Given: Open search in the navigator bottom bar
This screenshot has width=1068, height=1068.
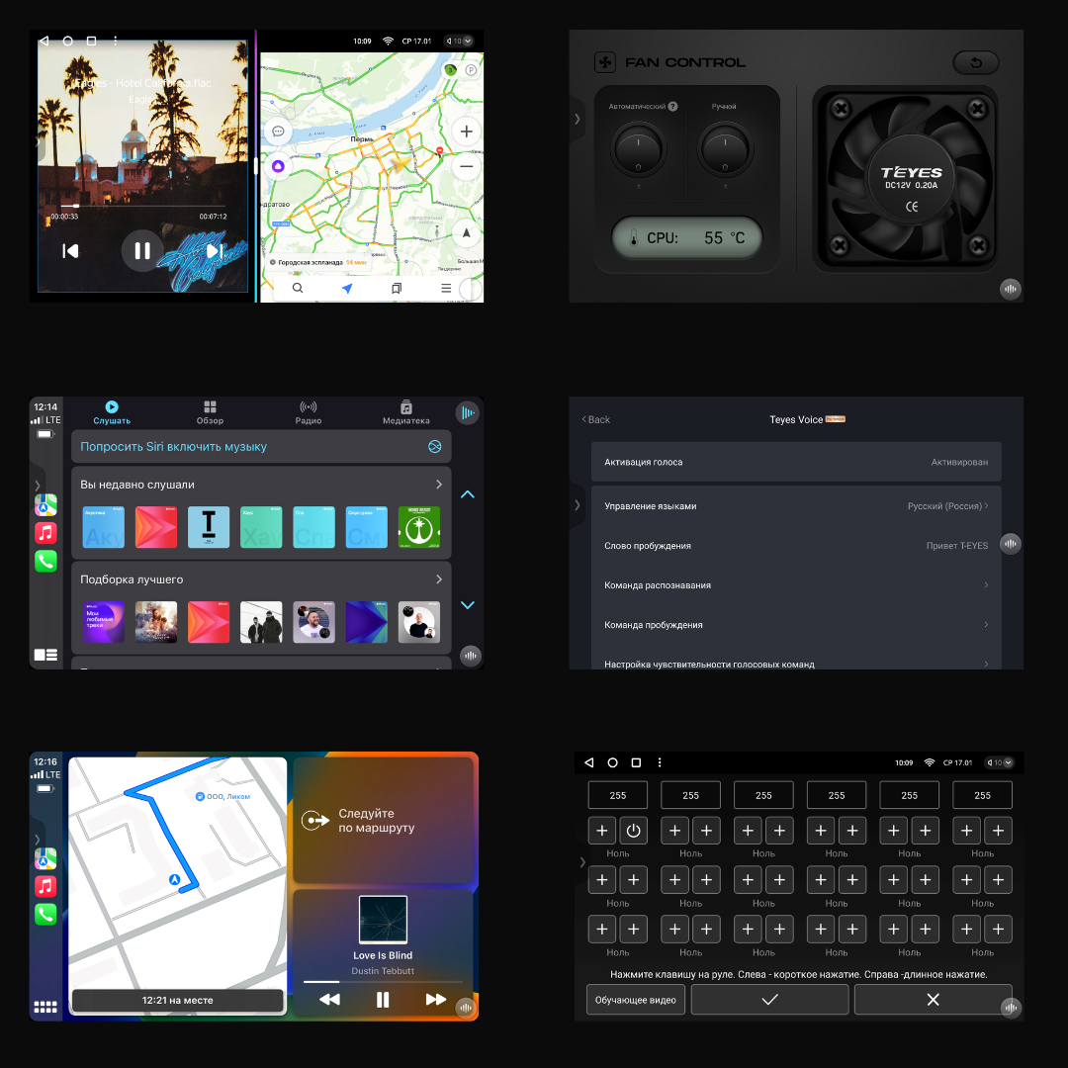Looking at the screenshot, I should coord(298,288).
